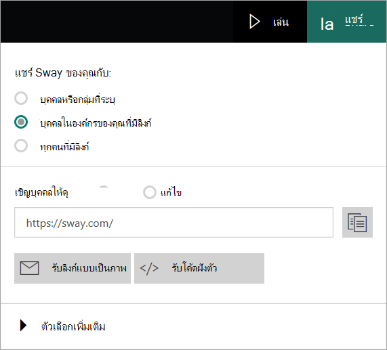Click the play triangle icon
Screen dimensions: 387x350
tap(254, 22)
